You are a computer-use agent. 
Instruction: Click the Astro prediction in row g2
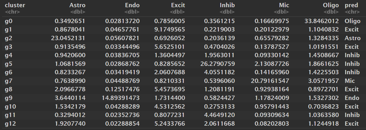pyautogui.click(x=352, y=38)
